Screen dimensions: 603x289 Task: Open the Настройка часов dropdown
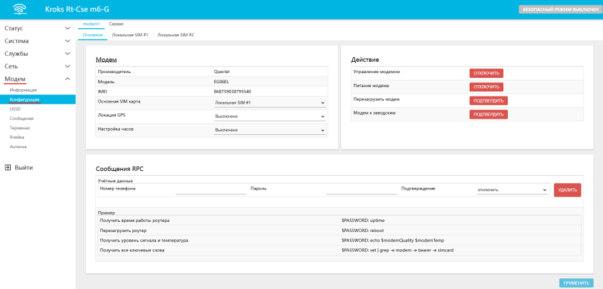point(269,130)
